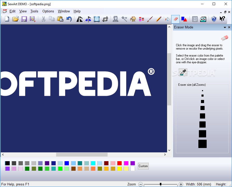Select the shapes tool icon

(184, 19)
